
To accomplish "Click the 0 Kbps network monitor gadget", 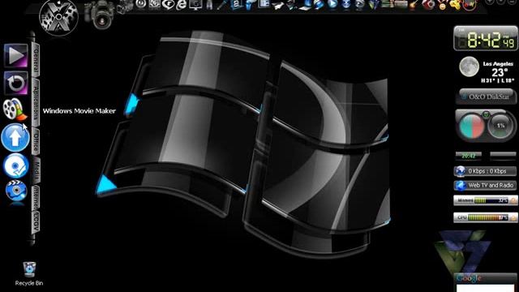I will point(485,171).
